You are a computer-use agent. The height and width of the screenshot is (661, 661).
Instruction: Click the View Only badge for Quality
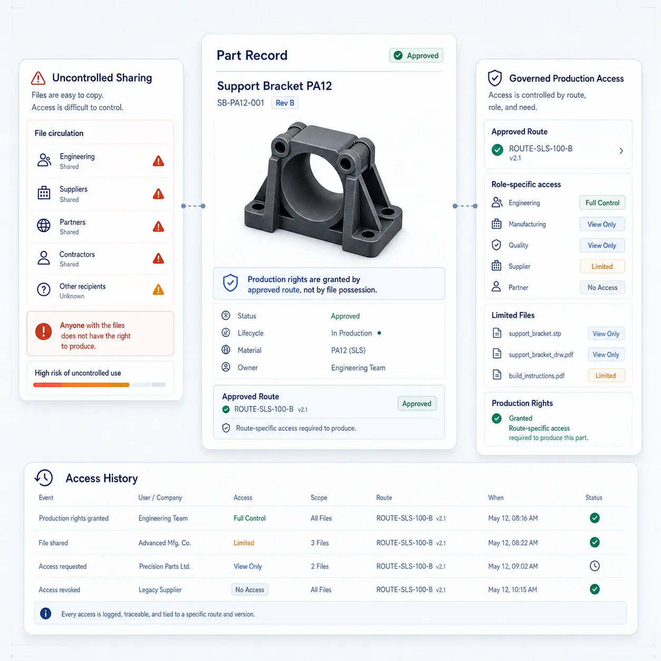[x=602, y=245]
